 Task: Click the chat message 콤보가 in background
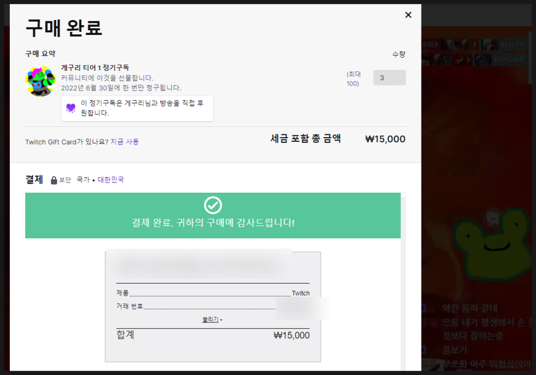pyautogui.click(x=455, y=350)
